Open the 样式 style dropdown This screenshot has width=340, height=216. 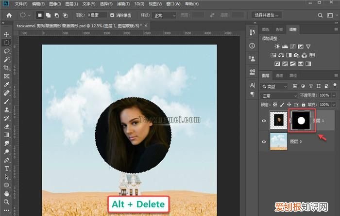[164, 15]
